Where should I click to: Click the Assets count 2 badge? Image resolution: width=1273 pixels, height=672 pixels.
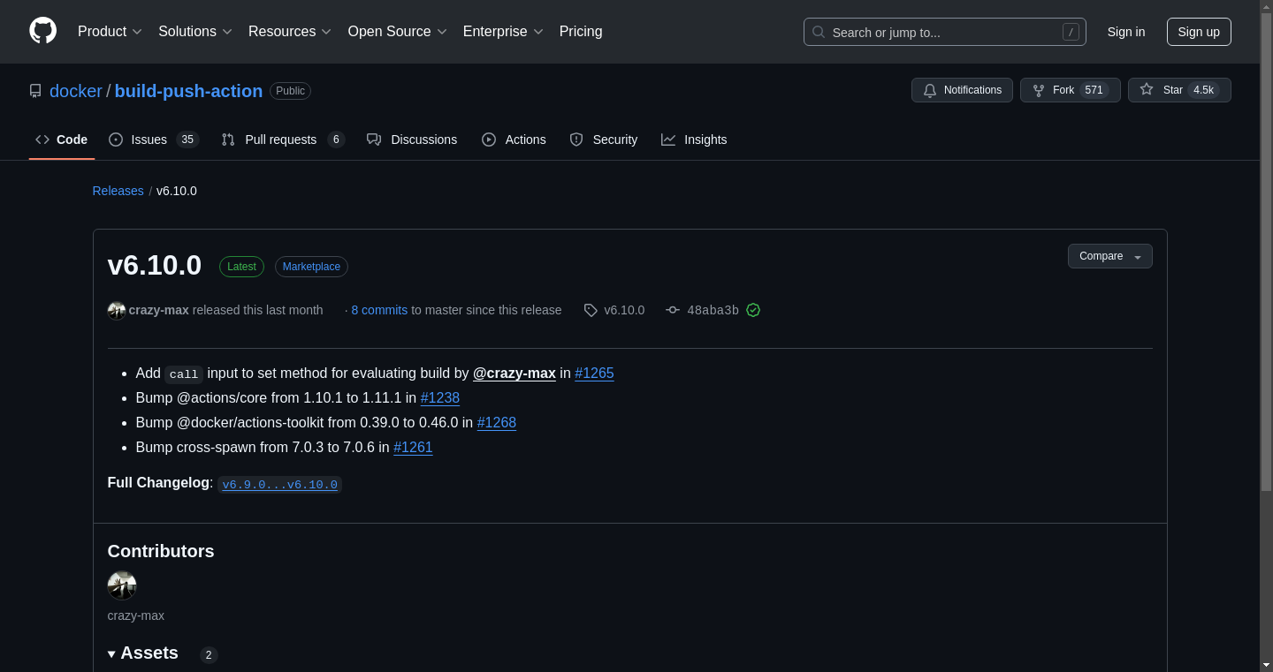(209, 655)
